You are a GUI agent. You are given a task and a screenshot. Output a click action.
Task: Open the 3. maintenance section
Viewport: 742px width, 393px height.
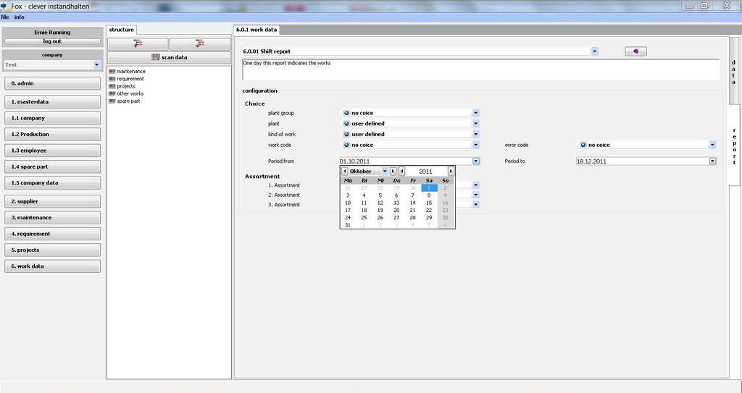[x=52, y=218]
